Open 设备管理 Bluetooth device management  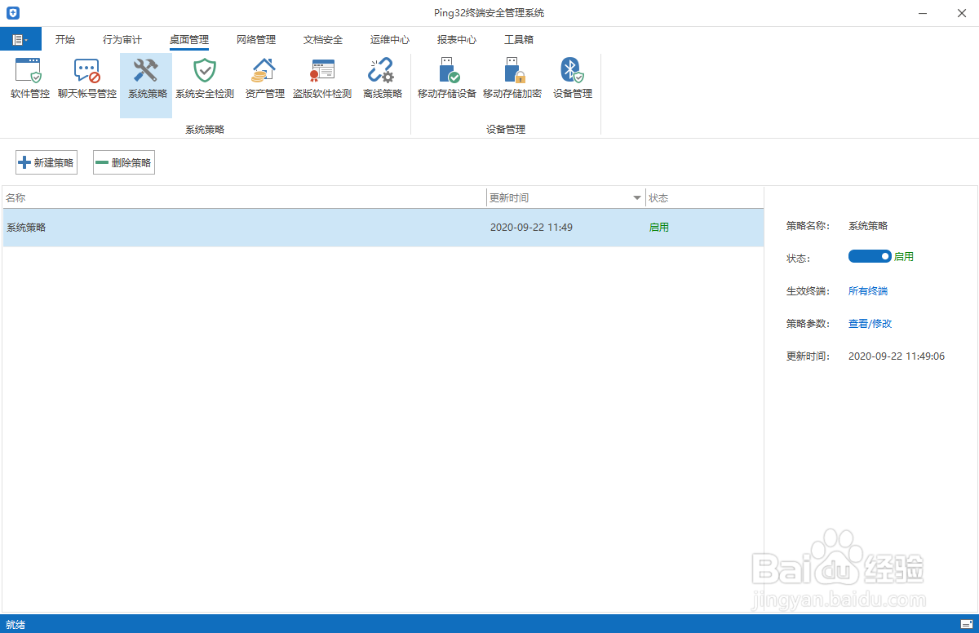click(x=572, y=79)
